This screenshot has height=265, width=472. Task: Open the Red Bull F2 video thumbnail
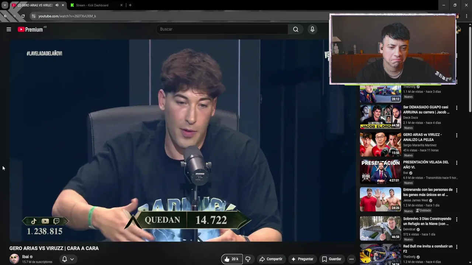pyautogui.click(x=380, y=254)
